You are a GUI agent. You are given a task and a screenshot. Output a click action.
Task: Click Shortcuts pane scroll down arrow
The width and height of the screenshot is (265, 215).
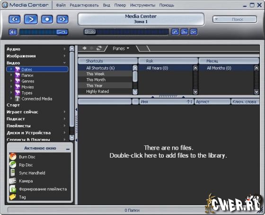135,92
